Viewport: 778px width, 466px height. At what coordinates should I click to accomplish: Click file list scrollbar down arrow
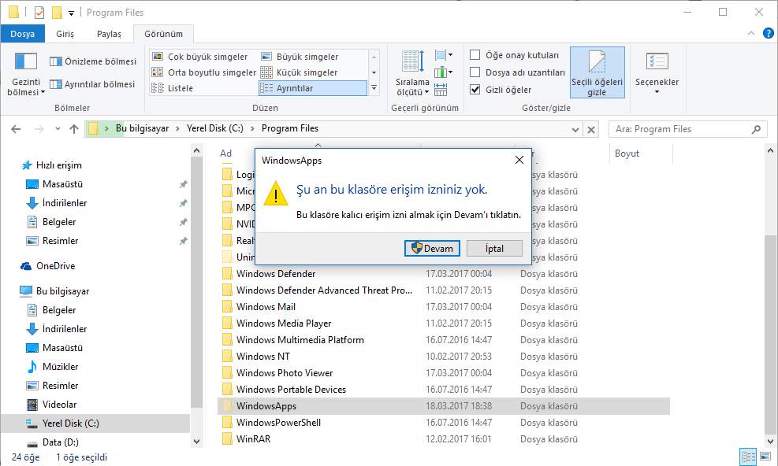[770, 441]
